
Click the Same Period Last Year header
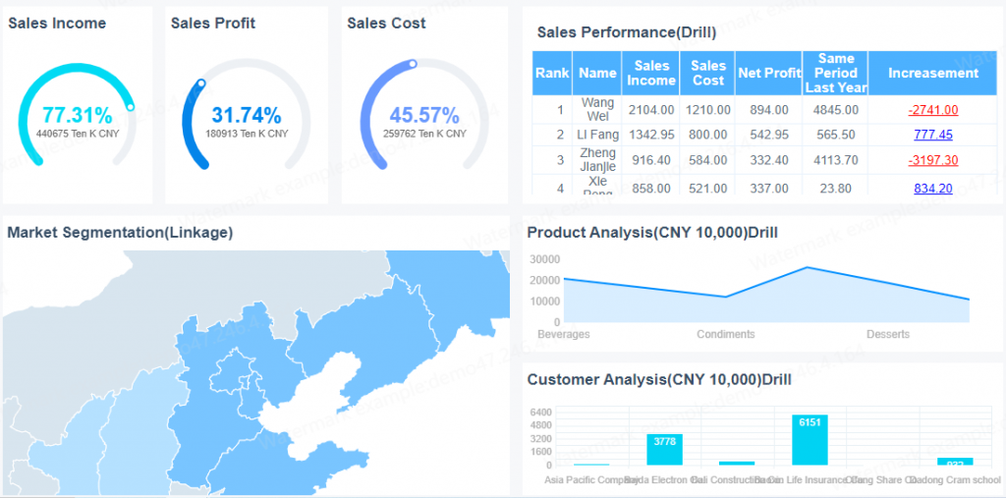tap(835, 73)
